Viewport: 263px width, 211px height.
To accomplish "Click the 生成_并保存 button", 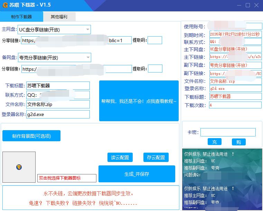I will click(x=137, y=174).
